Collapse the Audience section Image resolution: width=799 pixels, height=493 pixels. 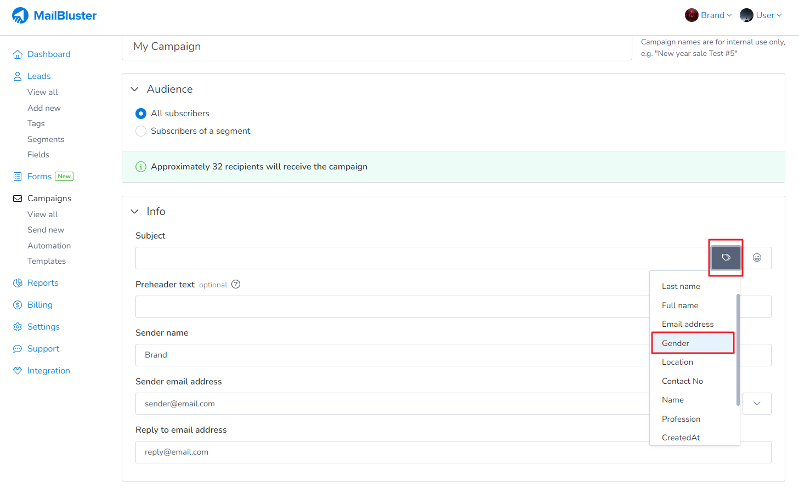[135, 89]
